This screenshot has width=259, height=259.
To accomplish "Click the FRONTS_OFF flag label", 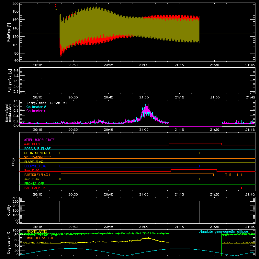I will [34, 184].
